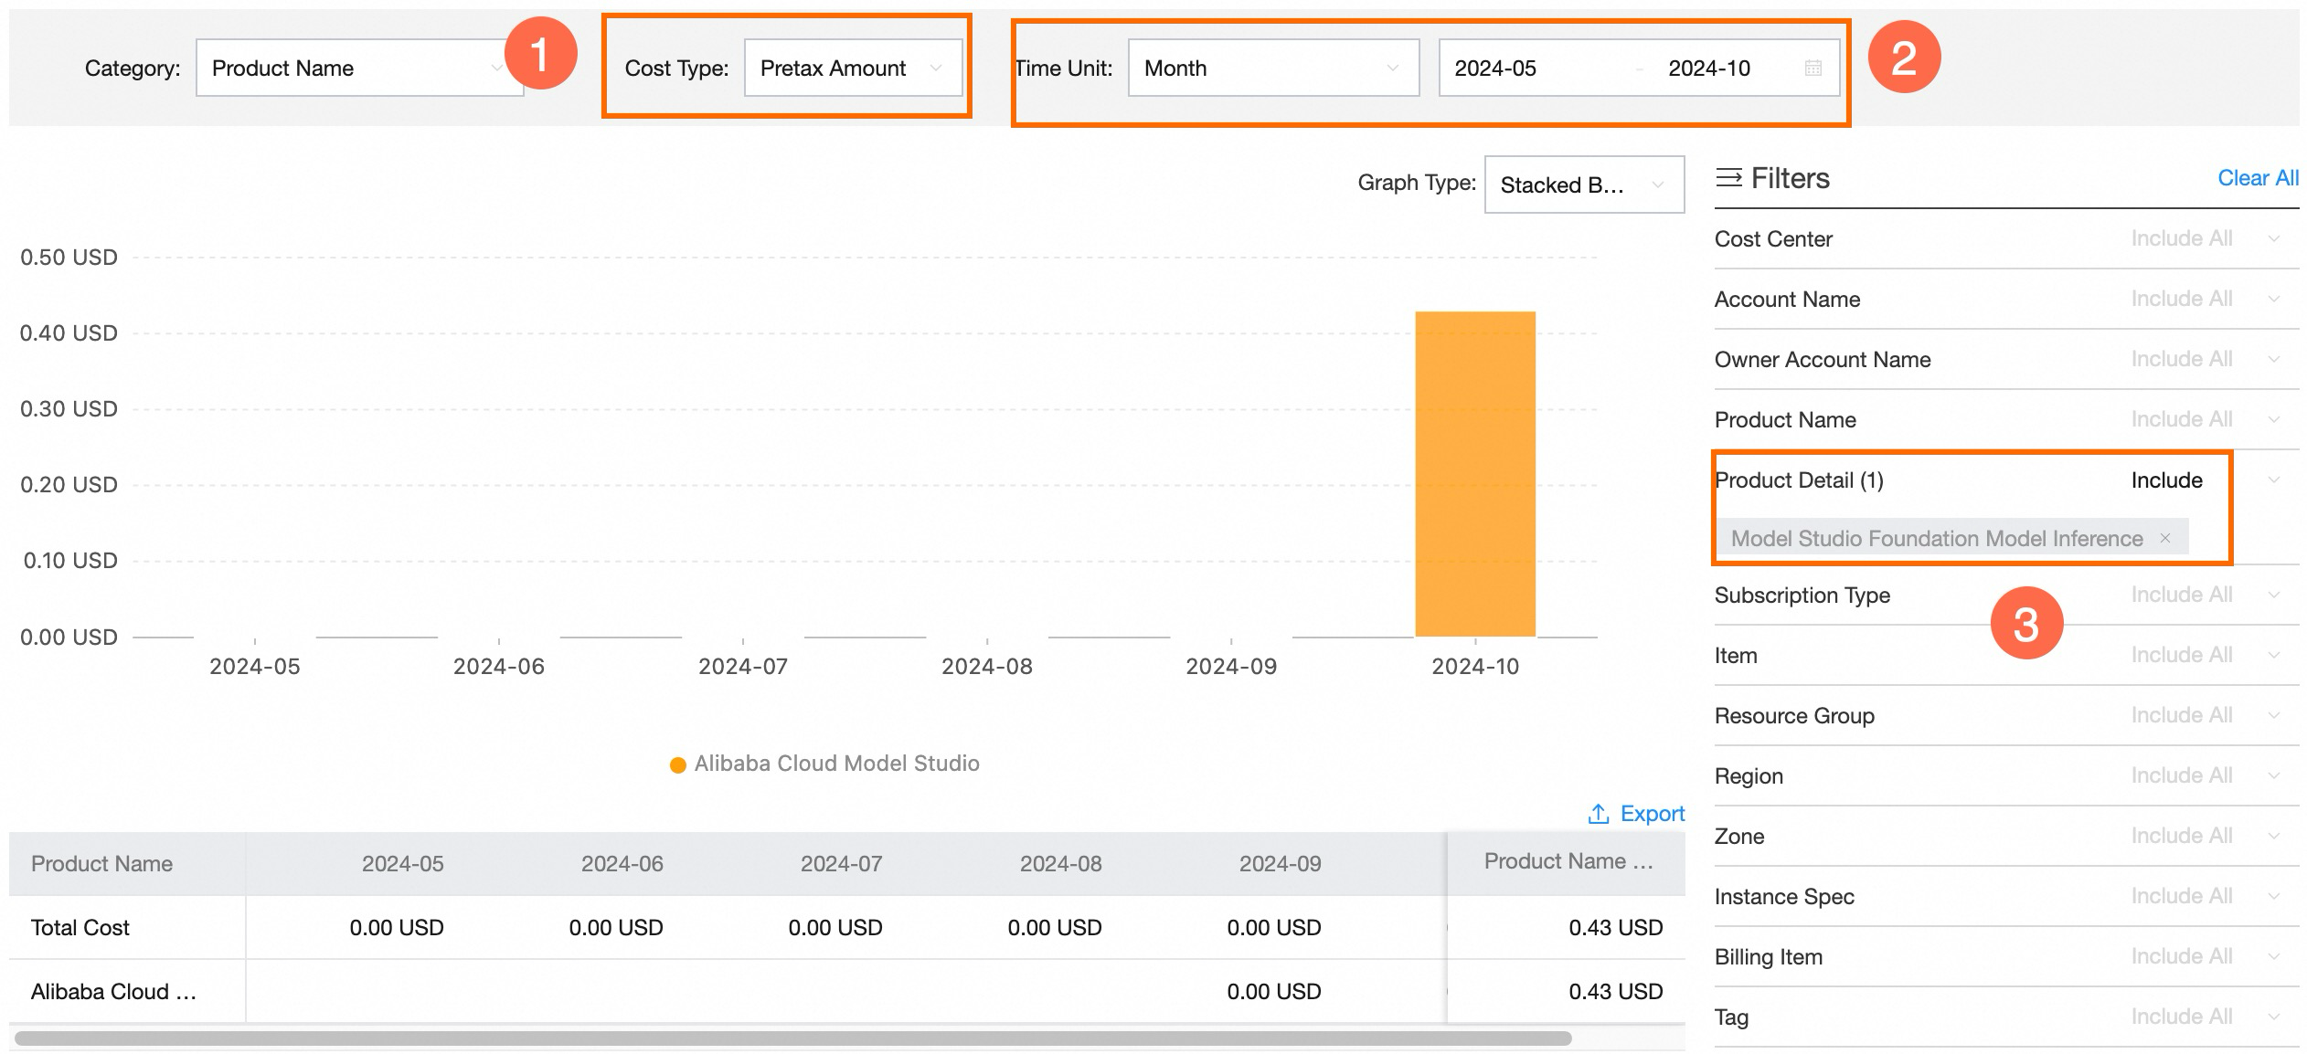Screen dimensions: 2307x1054
Task: Toggle Alibaba Cloud Model Studio legend dot
Action: (677, 764)
